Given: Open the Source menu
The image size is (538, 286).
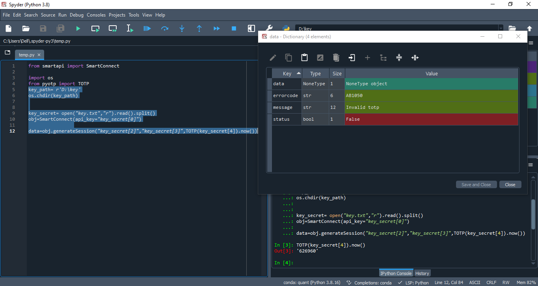Looking at the screenshot, I should [x=48, y=15].
